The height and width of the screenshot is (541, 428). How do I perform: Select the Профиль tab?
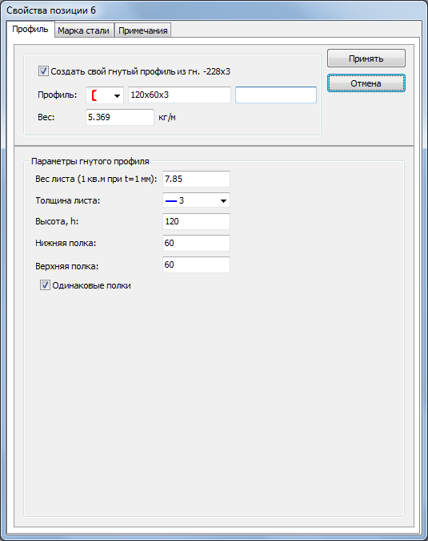30,29
